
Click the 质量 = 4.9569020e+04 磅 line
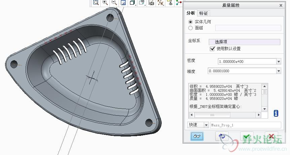(214, 99)
